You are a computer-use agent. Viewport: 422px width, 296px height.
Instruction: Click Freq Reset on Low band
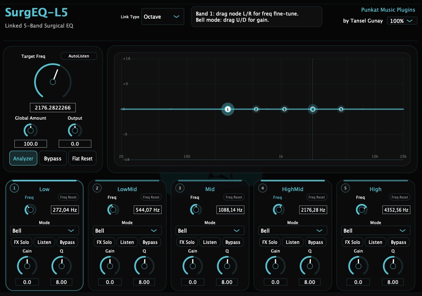pos(68,197)
